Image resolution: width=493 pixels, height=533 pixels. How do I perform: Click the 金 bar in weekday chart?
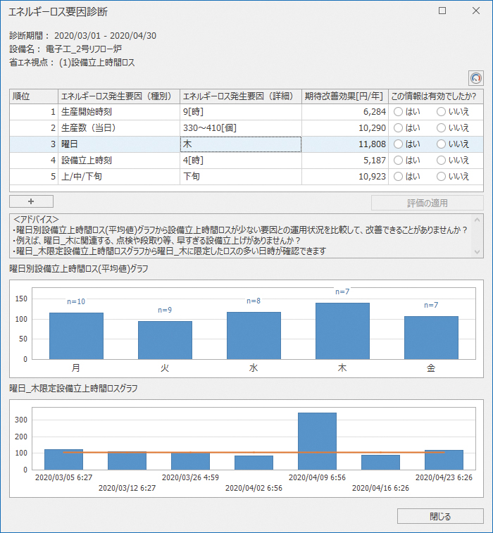coord(431,337)
